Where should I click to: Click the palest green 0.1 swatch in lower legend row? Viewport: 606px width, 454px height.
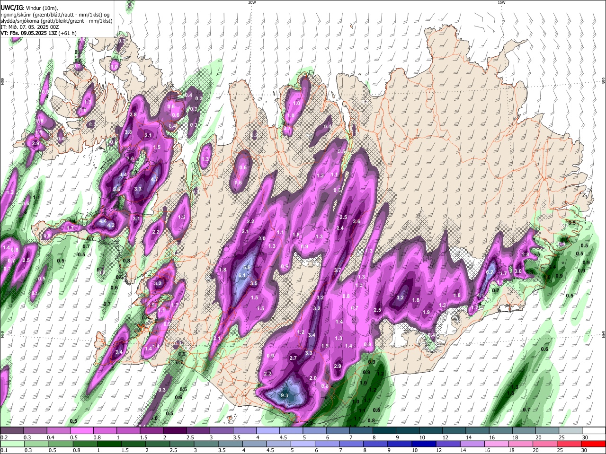pos(12,444)
